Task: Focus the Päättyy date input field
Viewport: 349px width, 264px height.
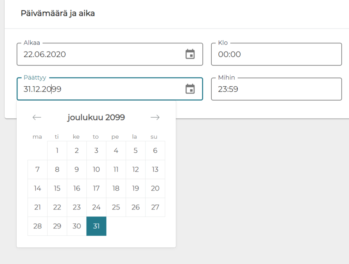Action: click(101, 89)
